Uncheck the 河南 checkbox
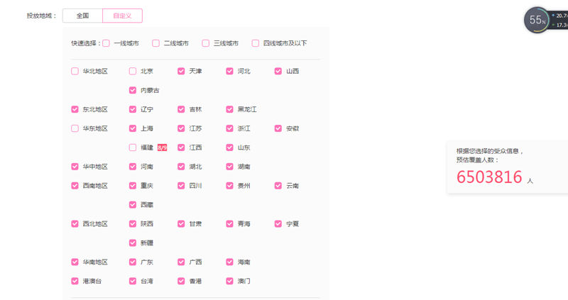Viewport: 568px width, 300px height. (x=133, y=167)
